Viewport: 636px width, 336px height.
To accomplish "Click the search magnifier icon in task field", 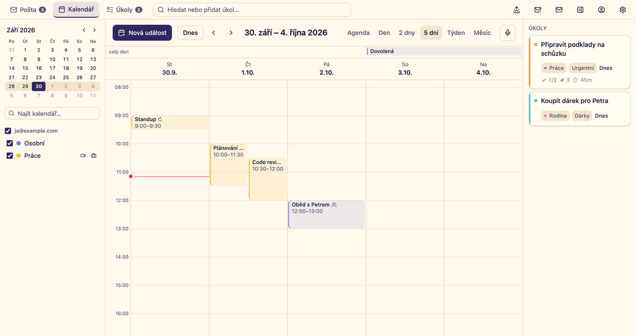I will pos(161,9).
